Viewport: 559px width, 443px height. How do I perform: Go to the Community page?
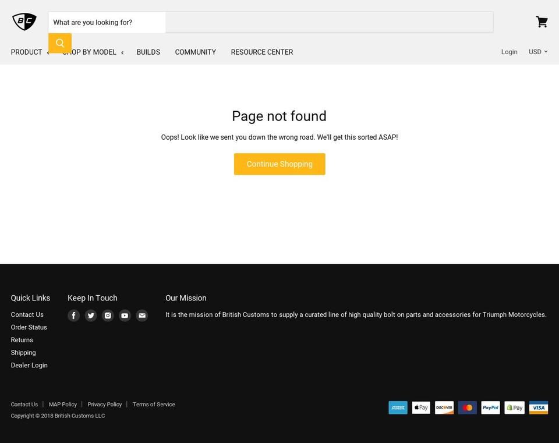pyautogui.click(x=196, y=52)
